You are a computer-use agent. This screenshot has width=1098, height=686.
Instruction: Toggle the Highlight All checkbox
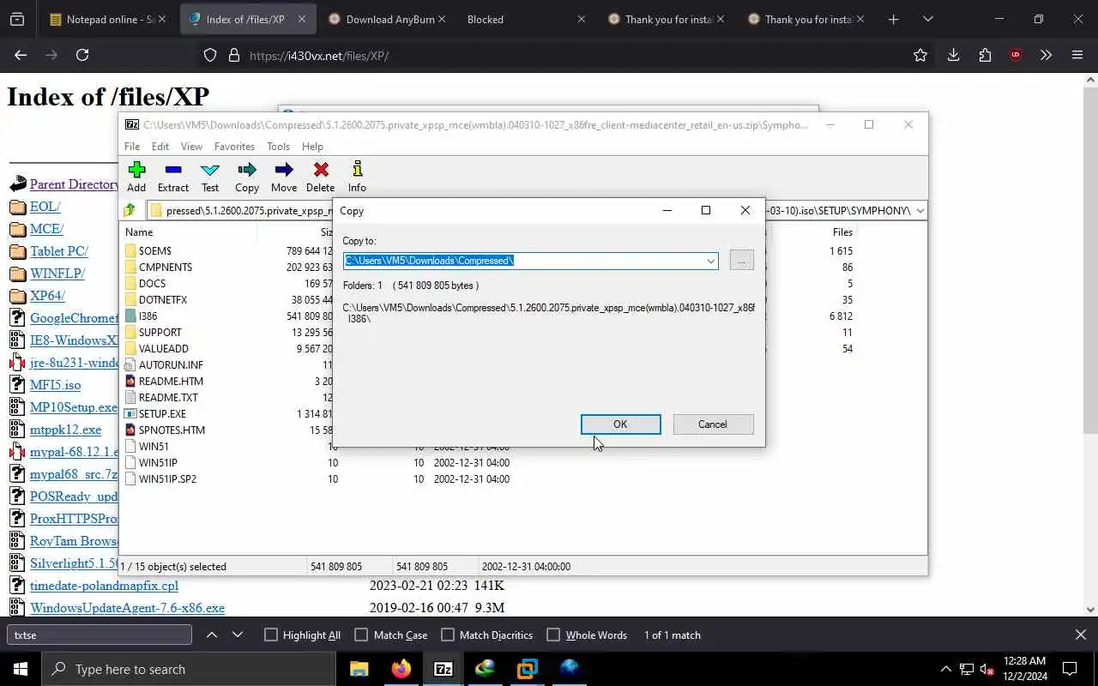pyautogui.click(x=271, y=635)
